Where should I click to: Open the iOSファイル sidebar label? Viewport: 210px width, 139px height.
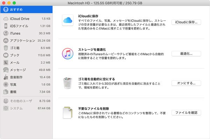pyautogui.click(x=19, y=26)
